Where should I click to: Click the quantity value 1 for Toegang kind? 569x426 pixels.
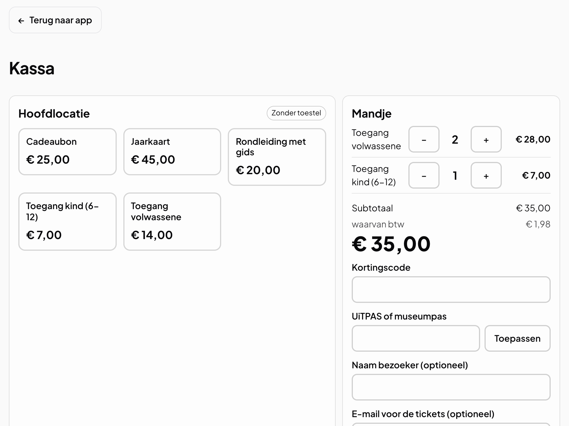(455, 176)
